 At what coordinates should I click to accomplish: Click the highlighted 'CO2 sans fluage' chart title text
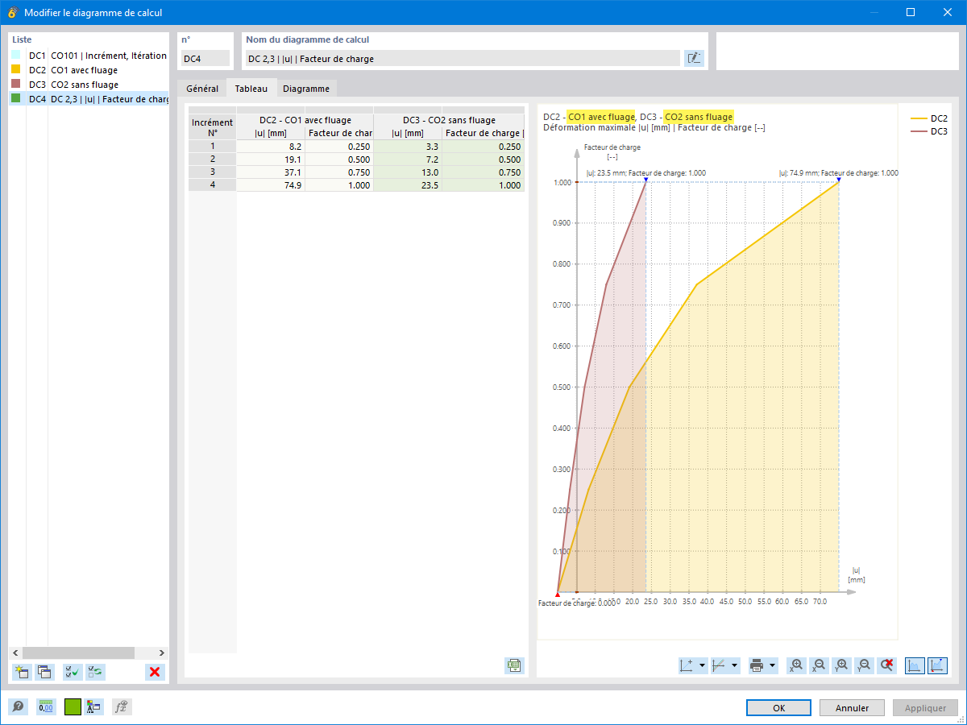[x=699, y=117]
